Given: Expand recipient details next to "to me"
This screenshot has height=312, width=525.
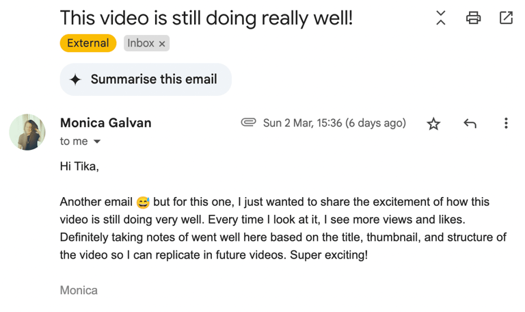Looking at the screenshot, I should click(97, 142).
